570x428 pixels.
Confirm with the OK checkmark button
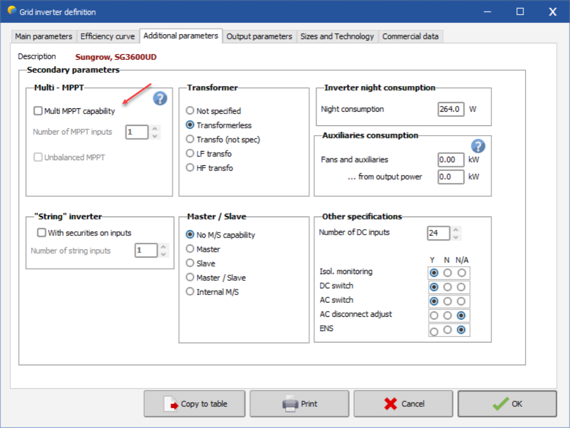(507, 404)
